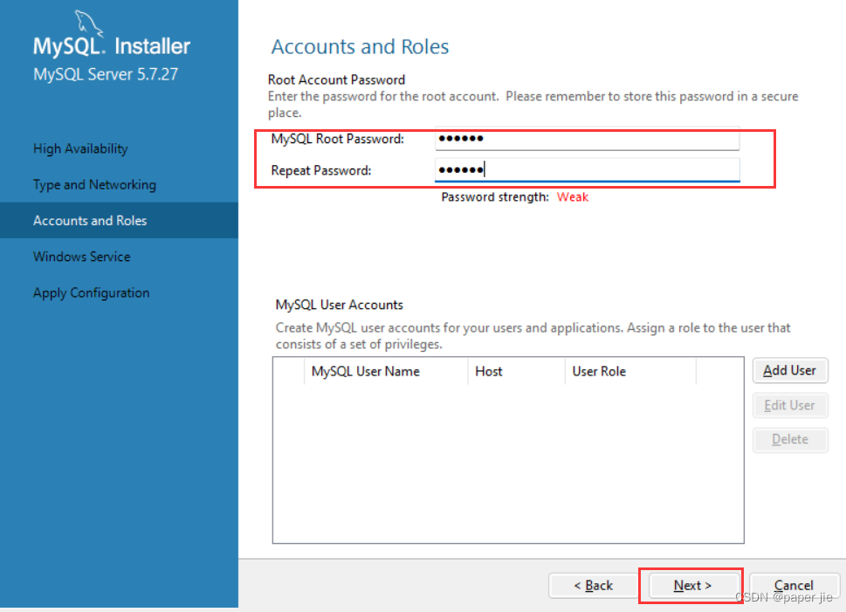Focus the MySQL Root Password field
Image resolution: width=846 pixels, height=612 pixels.
(587, 139)
